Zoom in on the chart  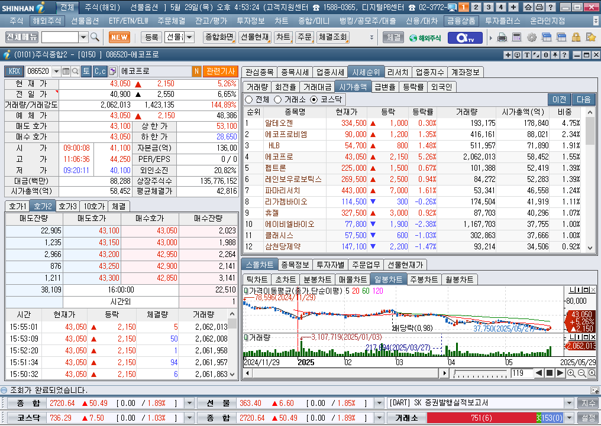tap(571, 373)
